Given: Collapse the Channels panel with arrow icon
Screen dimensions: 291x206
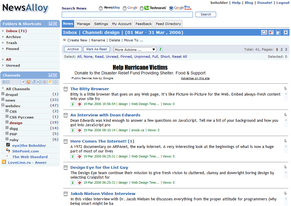Looking at the screenshot, I should tap(55, 75).
